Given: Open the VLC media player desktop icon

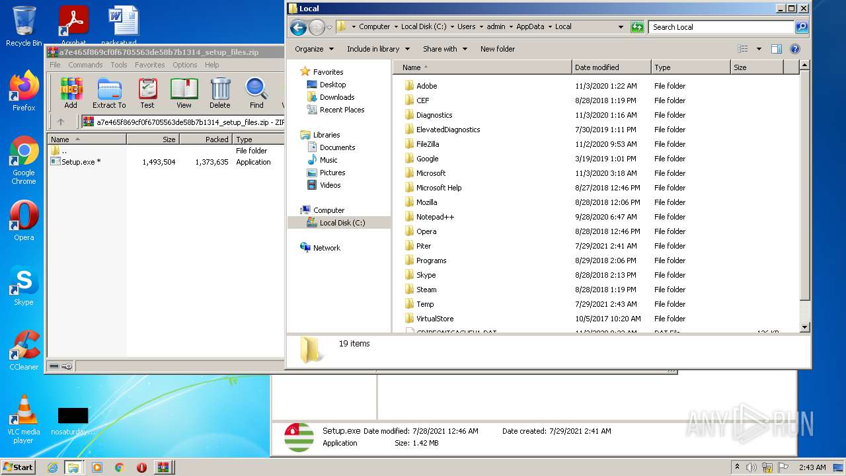Looking at the screenshot, I should (24, 420).
